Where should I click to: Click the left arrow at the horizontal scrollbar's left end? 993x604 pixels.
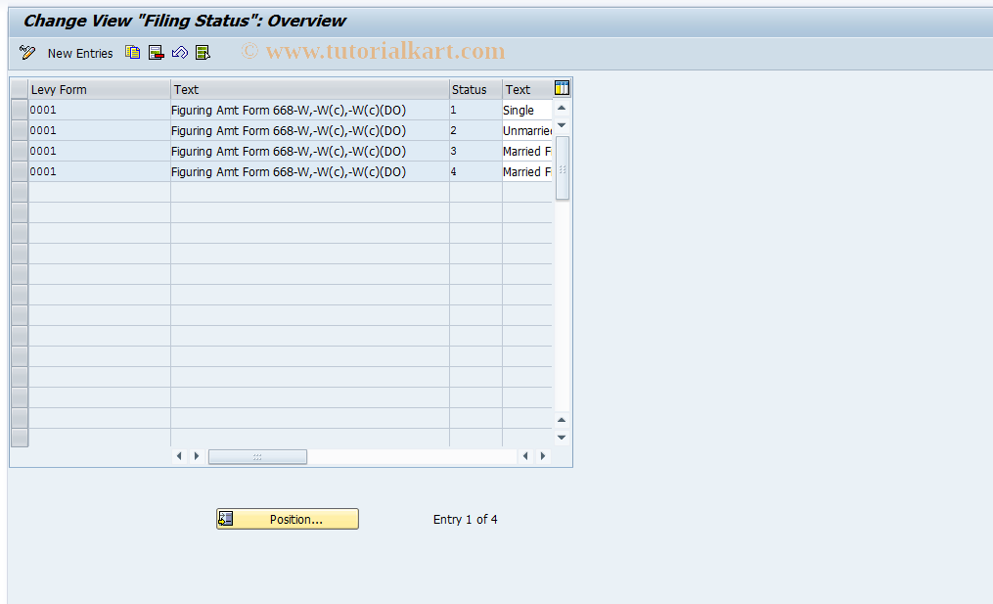point(179,456)
